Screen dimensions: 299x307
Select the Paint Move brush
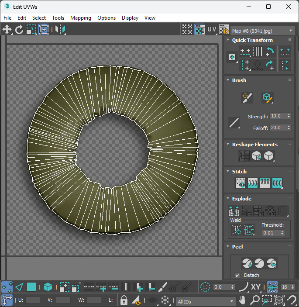point(247,98)
